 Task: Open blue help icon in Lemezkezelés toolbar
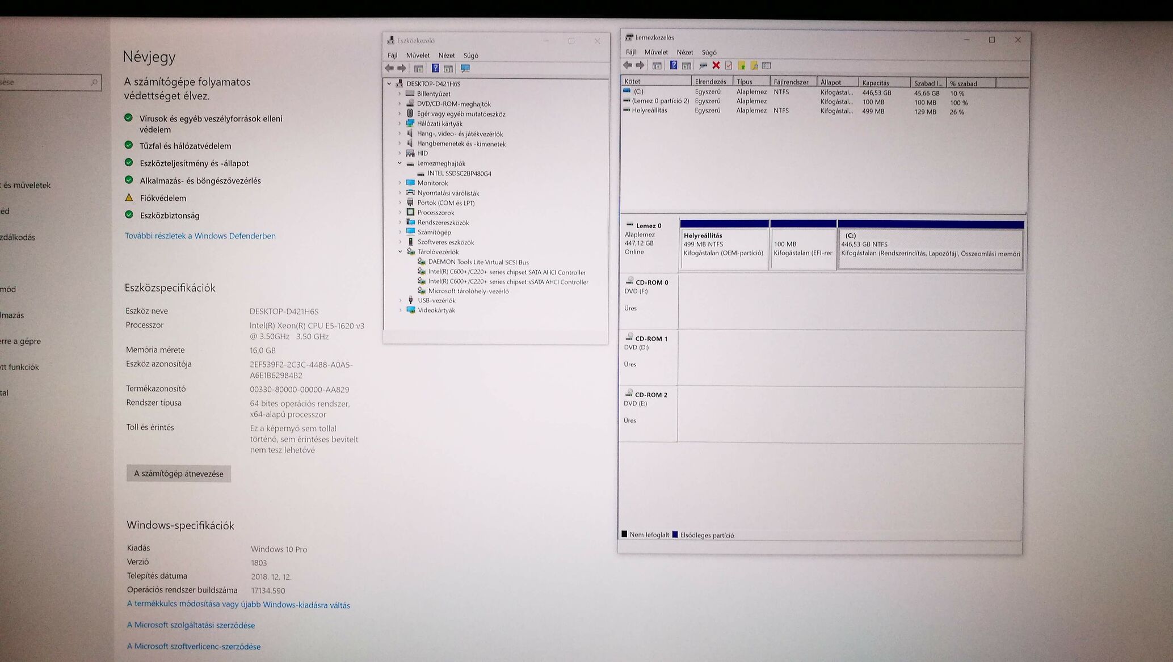pos(674,65)
